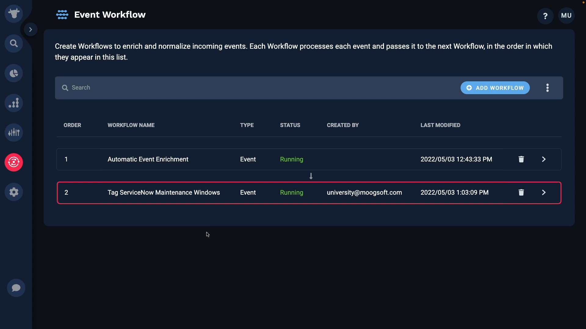Viewport: 586px width, 329px height.
Task: Select Tag ServiceNow Maintenance Windows workflow name
Action: click(164, 193)
